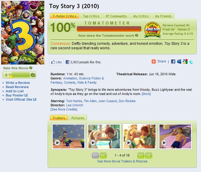Click the Tom Hanks cast link
The height and width of the screenshot is (172, 201).
point(73,101)
